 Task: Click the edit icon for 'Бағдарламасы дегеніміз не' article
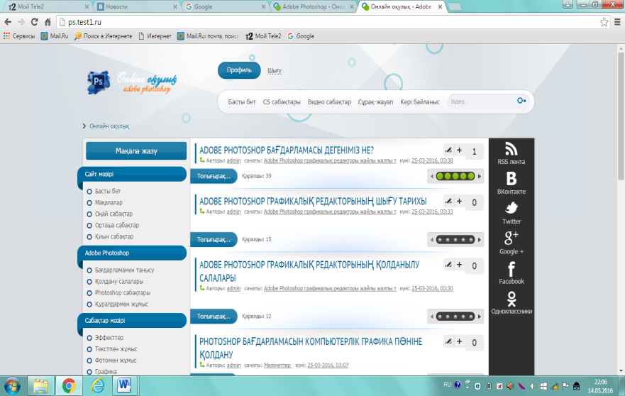[448, 150]
